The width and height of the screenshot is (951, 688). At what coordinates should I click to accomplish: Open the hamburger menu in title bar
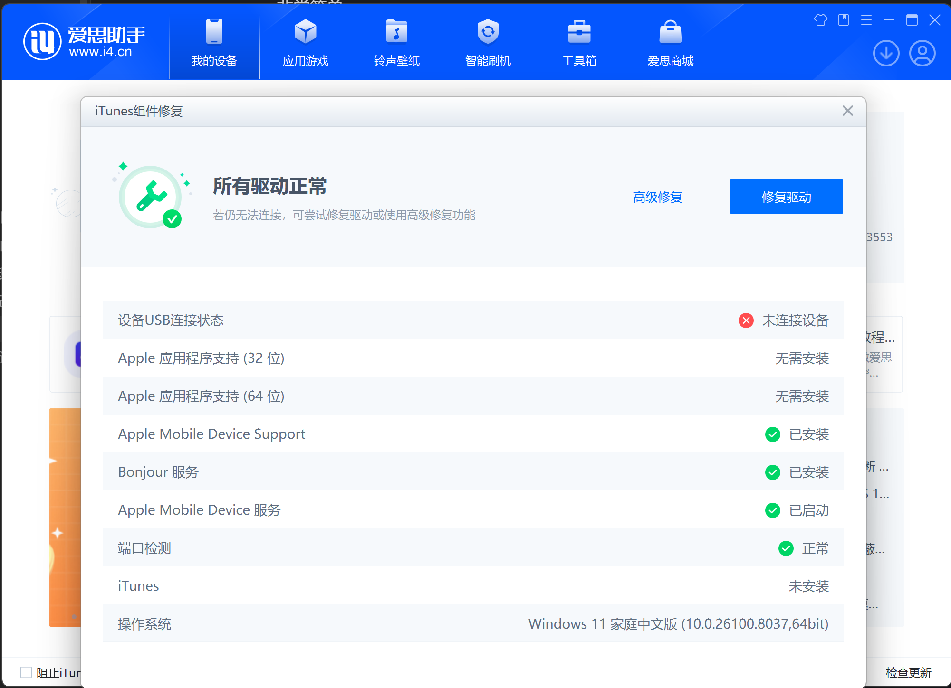(x=866, y=20)
